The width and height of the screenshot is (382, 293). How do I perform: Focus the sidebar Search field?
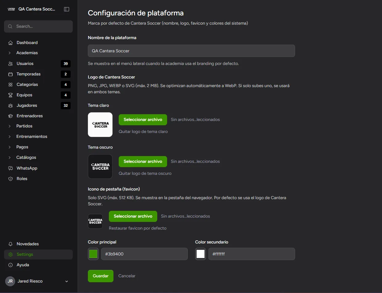click(x=38, y=26)
